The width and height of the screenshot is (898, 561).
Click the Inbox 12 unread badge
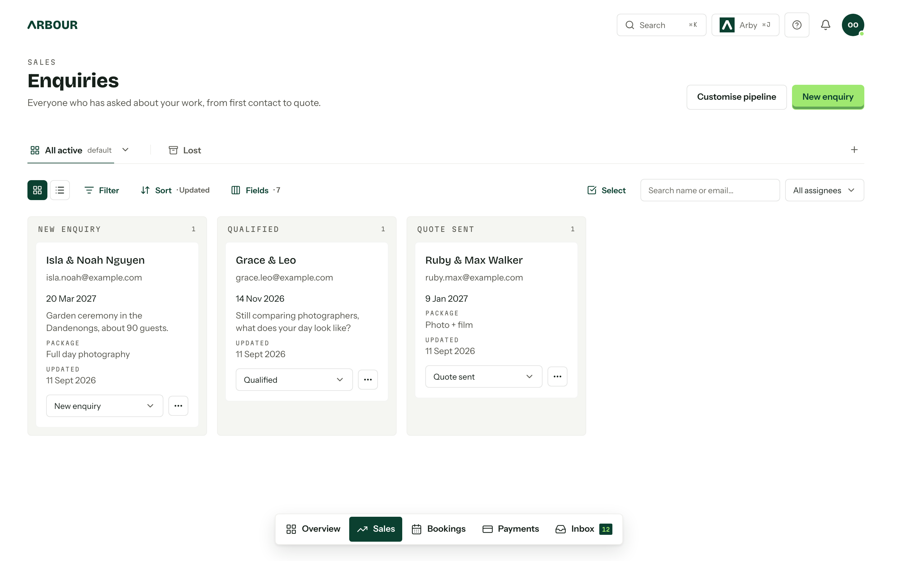pyautogui.click(x=606, y=529)
